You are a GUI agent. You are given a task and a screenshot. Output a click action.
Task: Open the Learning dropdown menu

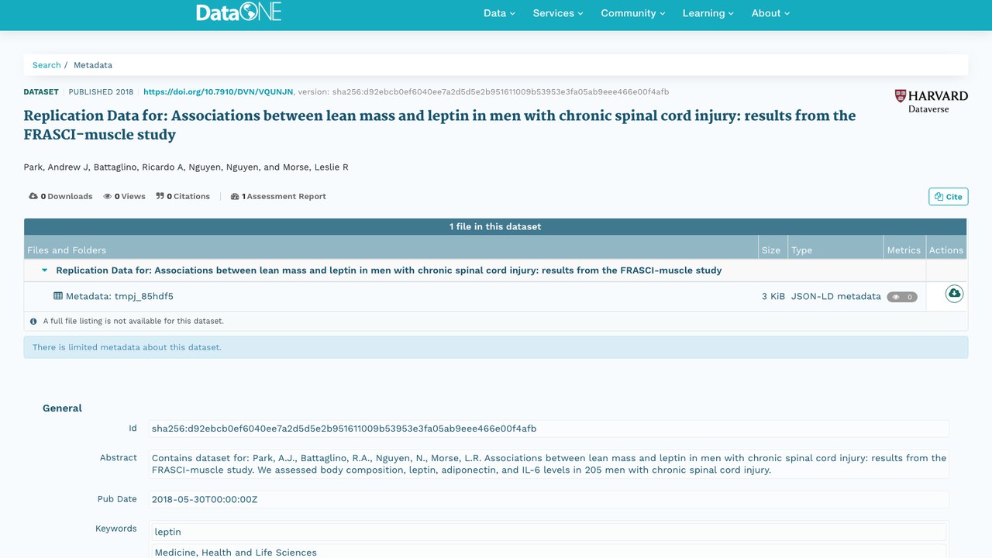[708, 13]
